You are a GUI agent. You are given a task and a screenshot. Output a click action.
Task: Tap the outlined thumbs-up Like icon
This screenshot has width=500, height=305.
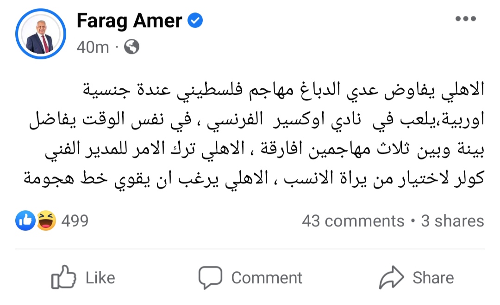(x=63, y=277)
